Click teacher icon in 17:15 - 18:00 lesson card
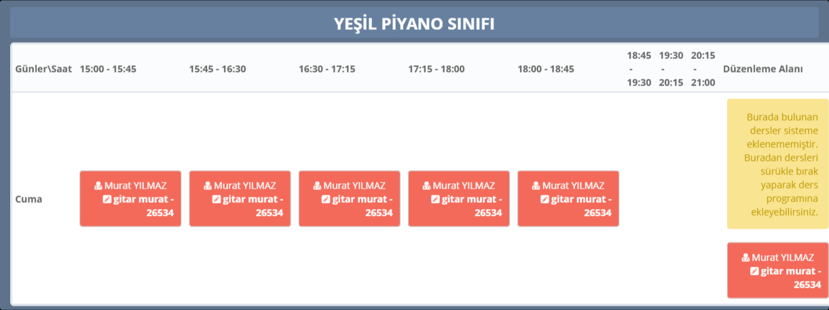This screenshot has height=310, width=829. click(426, 186)
